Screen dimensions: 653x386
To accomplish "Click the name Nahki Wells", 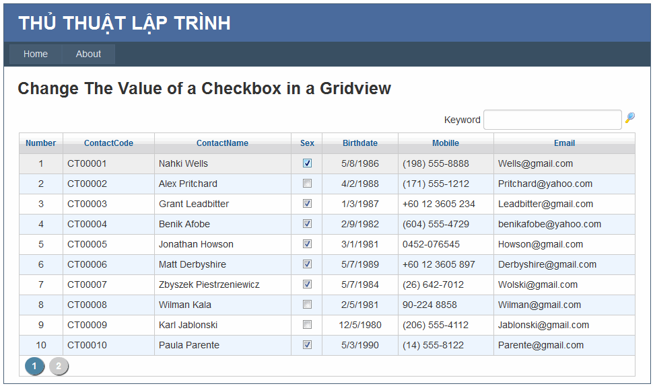I will coord(183,163).
